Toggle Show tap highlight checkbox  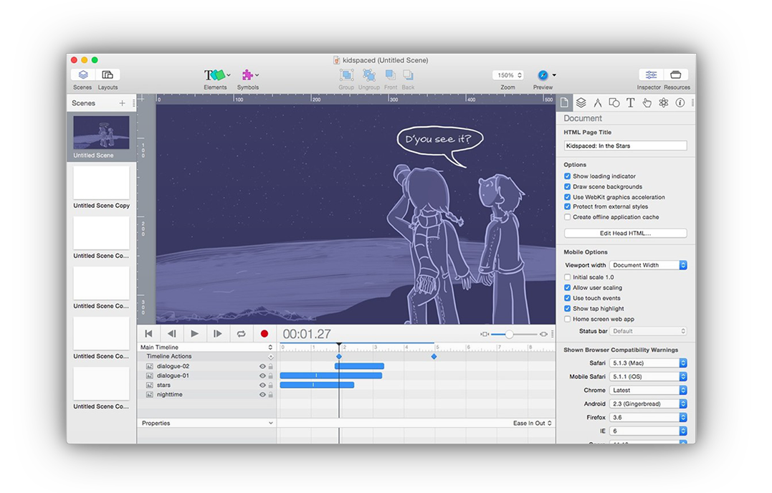(567, 309)
